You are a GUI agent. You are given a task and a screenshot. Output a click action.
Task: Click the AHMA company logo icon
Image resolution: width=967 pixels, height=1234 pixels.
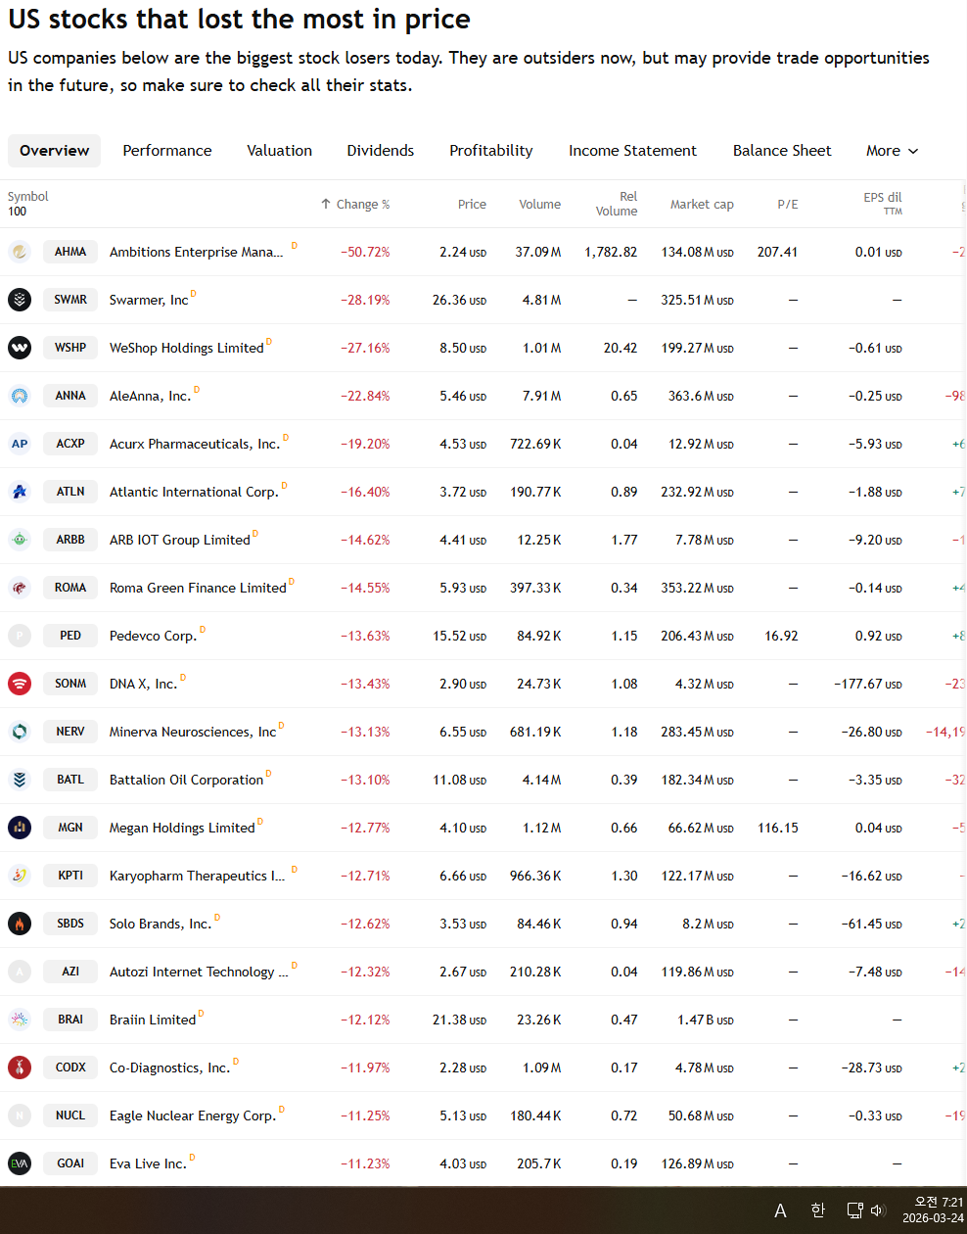pos(20,252)
